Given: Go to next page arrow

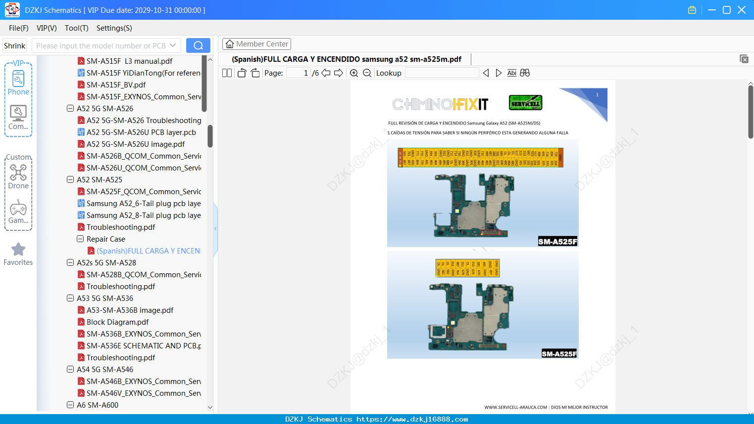Looking at the screenshot, I should click(339, 73).
